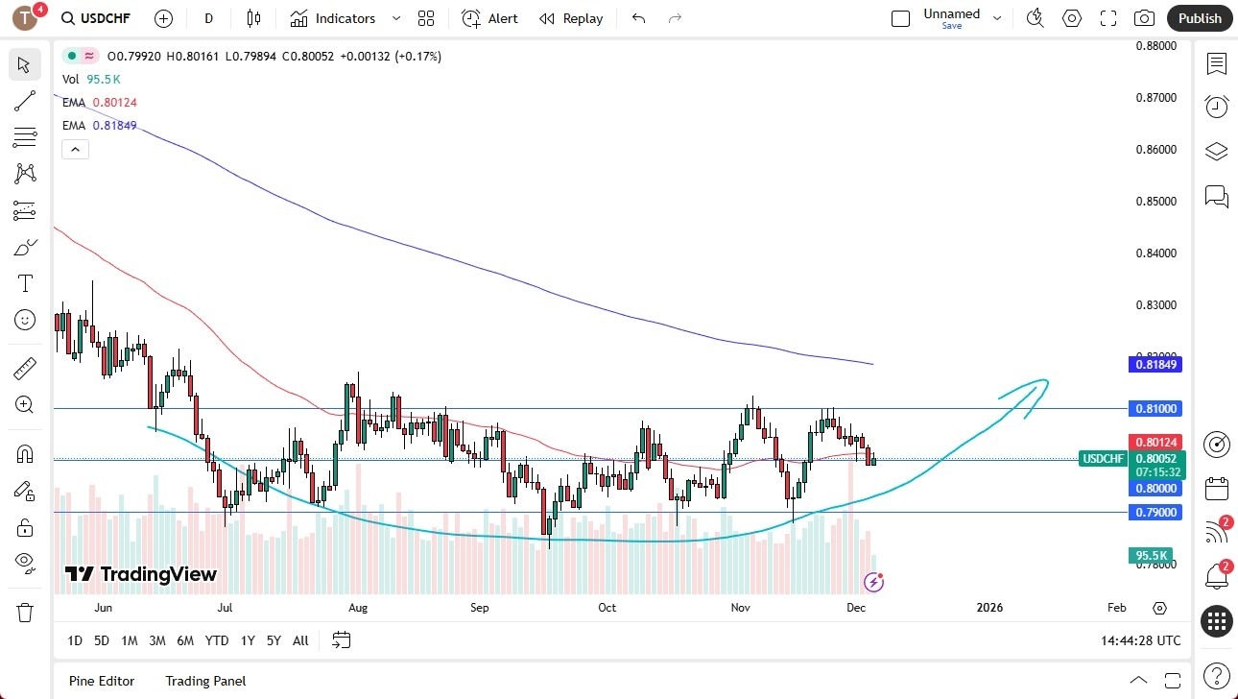
Task: Switch to the Trading Panel tab
Action: point(205,681)
